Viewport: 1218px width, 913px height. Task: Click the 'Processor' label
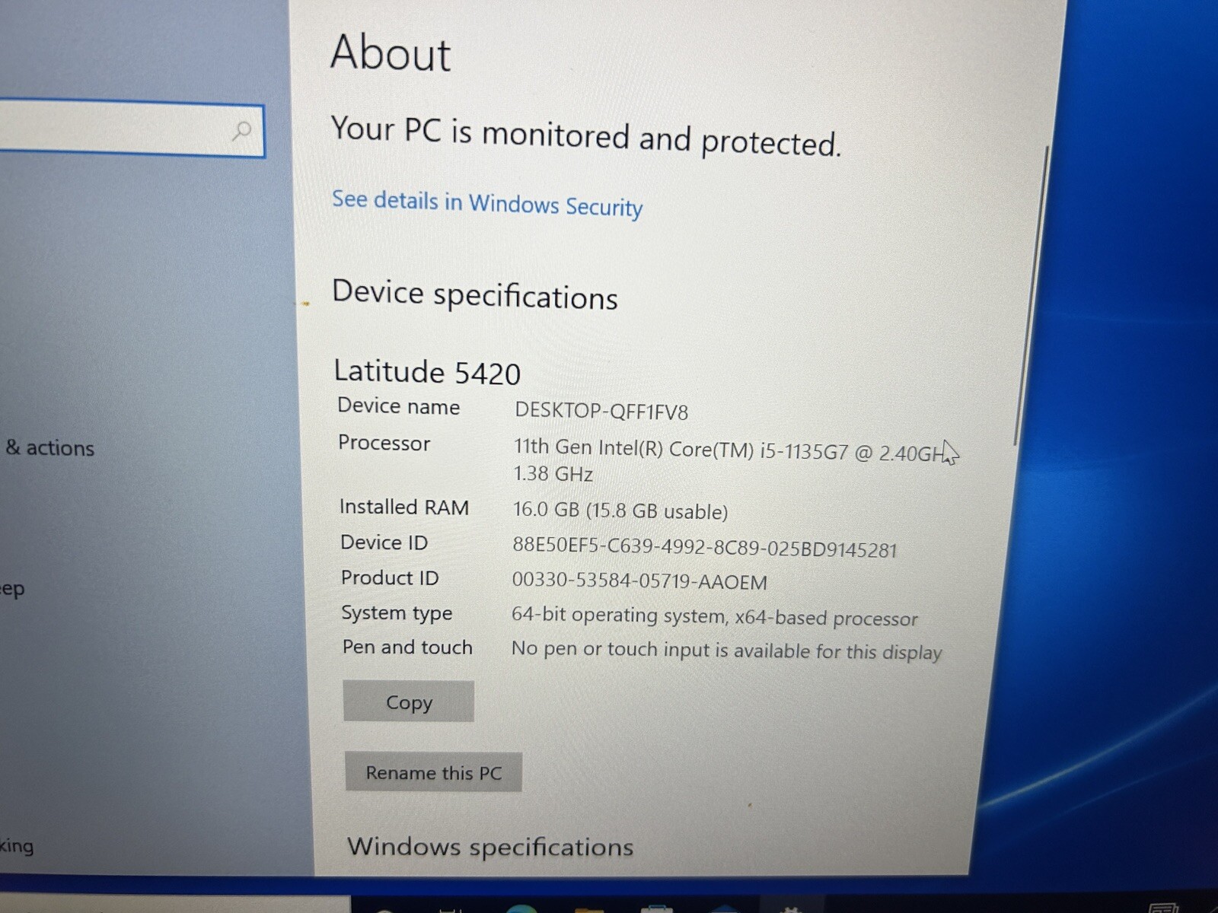click(x=384, y=443)
